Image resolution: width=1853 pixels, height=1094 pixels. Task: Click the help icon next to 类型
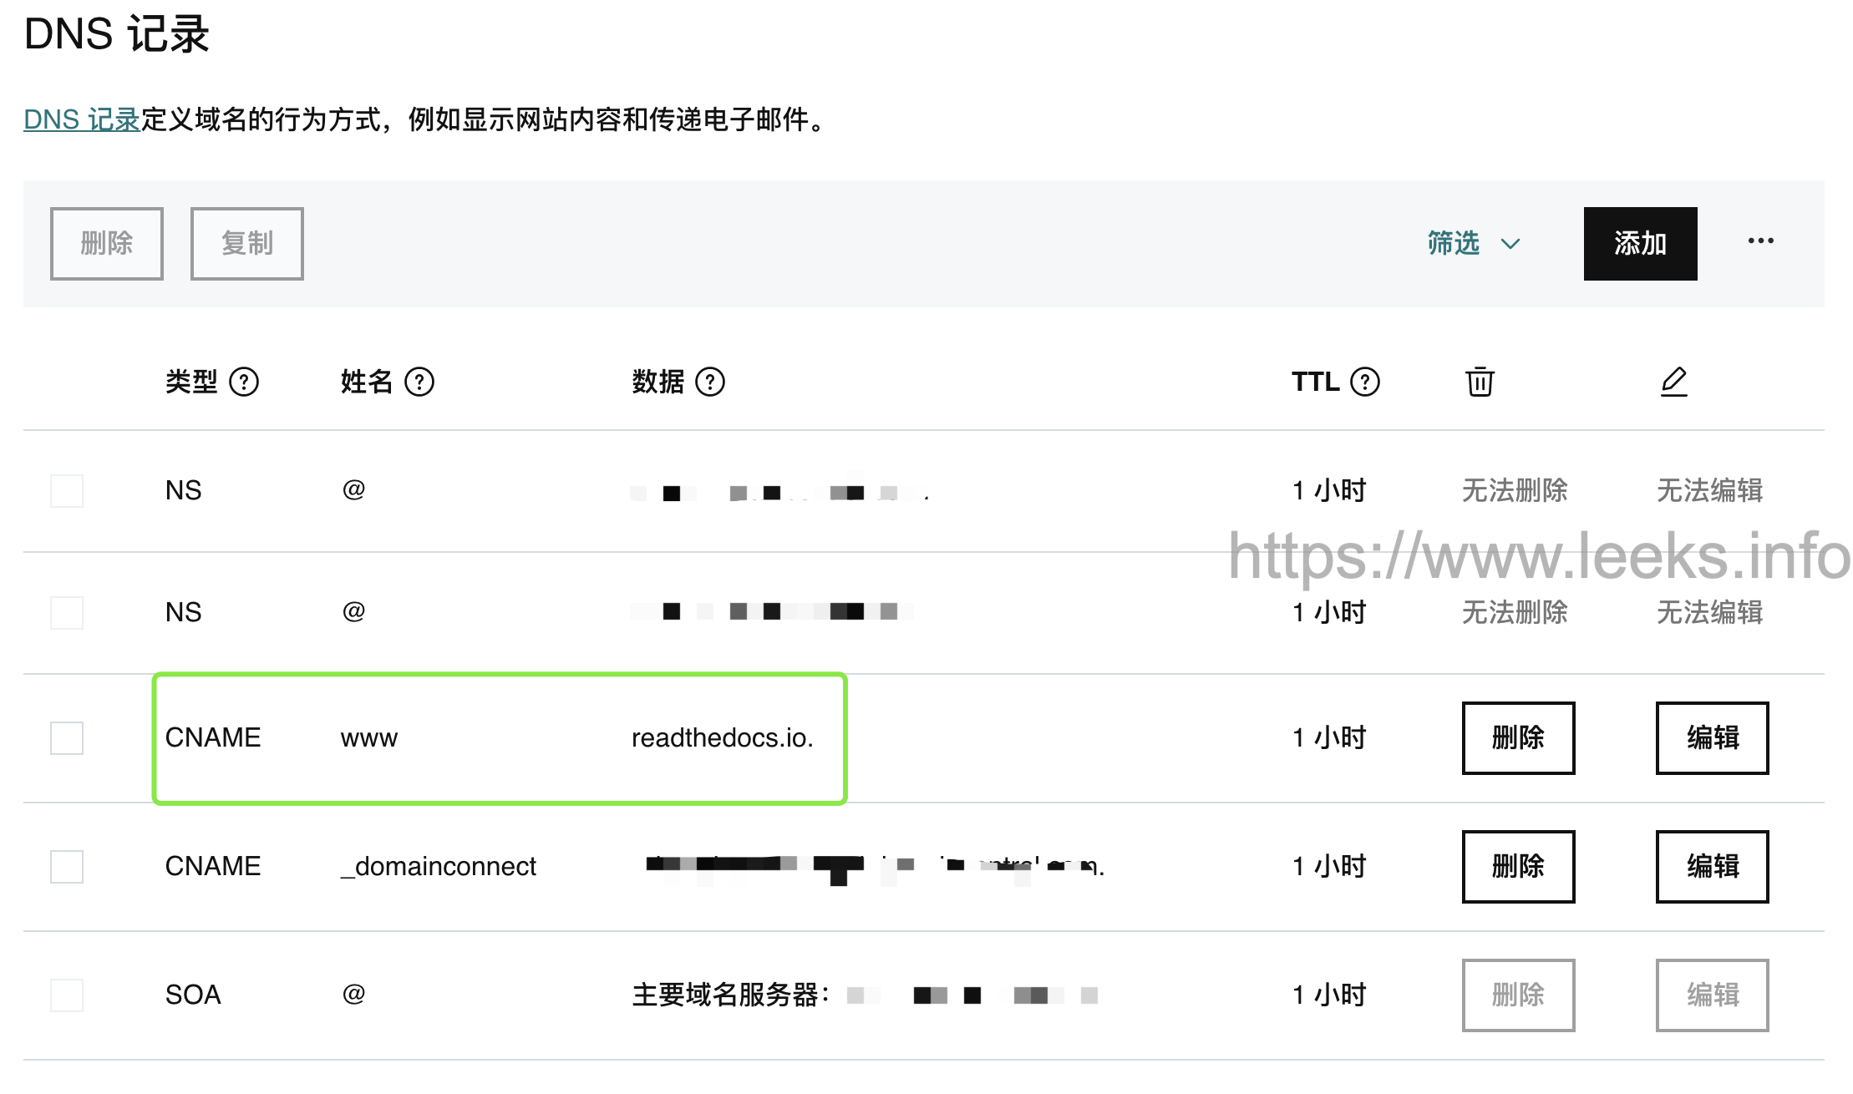[244, 382]
